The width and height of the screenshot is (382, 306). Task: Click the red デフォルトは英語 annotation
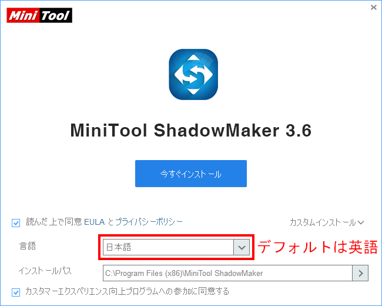coord(317,247)
